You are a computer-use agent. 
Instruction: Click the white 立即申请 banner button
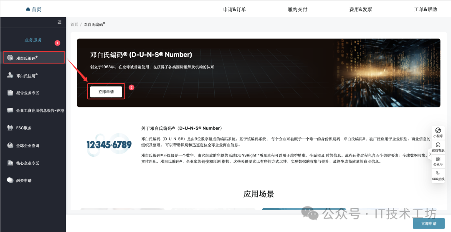click(106, 92)
